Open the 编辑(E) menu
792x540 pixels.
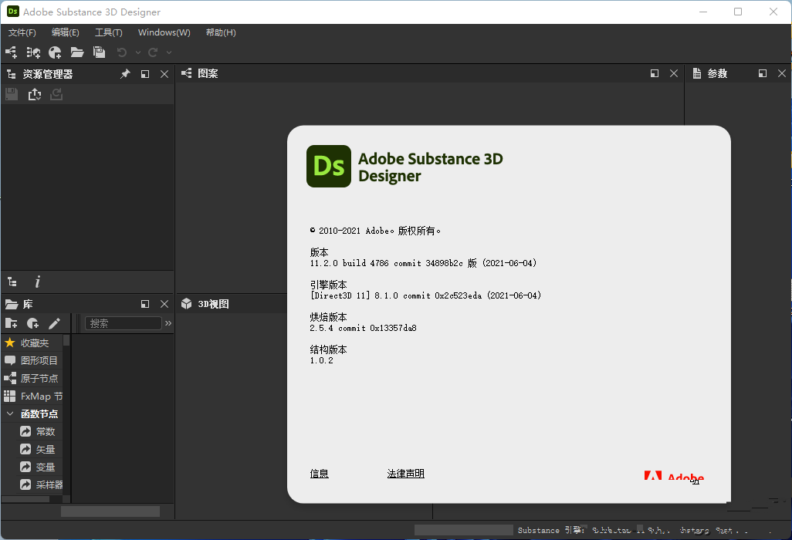[x=65, y=32]
